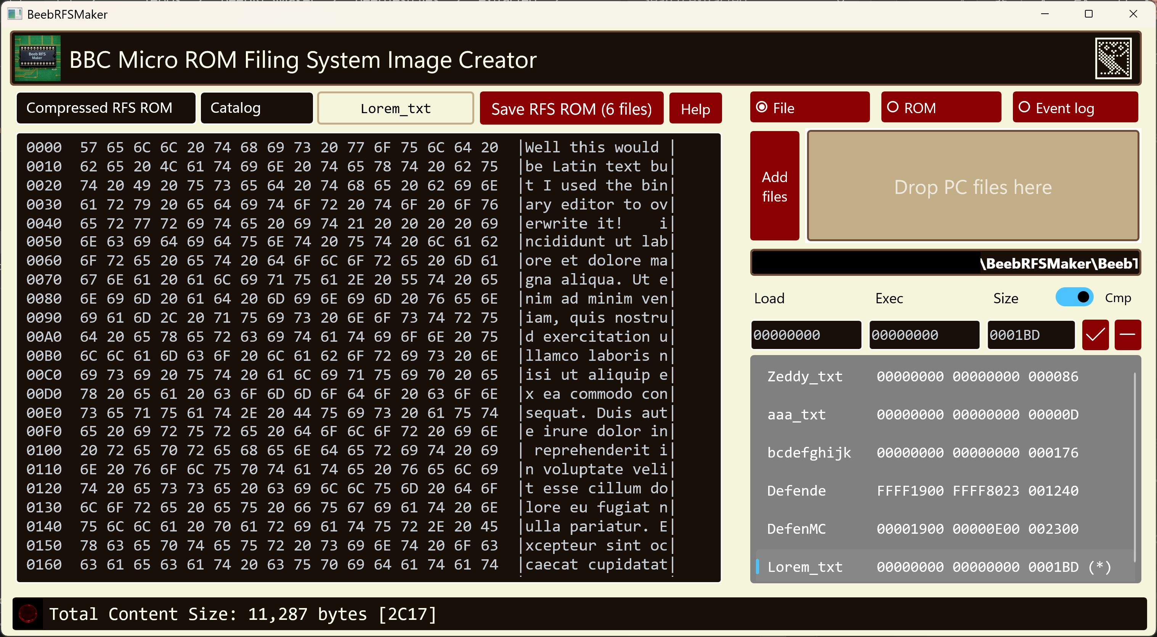Image resolution: width=1157 pixels, height=637 pixels.
Task: Edit the Size field 0001BD
Action: point(1031,335)
